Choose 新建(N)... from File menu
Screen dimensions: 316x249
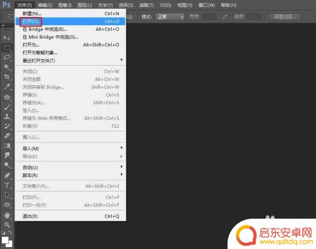[x=70, y=14]
